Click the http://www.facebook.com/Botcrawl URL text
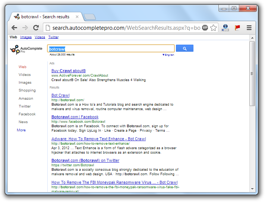This screenshot has height=202, width=265. (78, 122)
